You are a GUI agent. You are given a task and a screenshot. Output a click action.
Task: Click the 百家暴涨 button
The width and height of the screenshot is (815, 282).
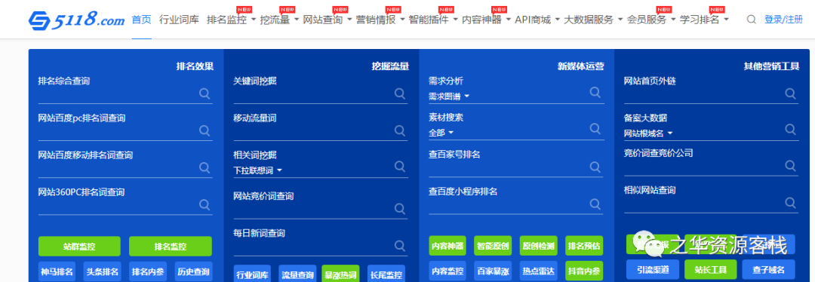pos(493,271)
